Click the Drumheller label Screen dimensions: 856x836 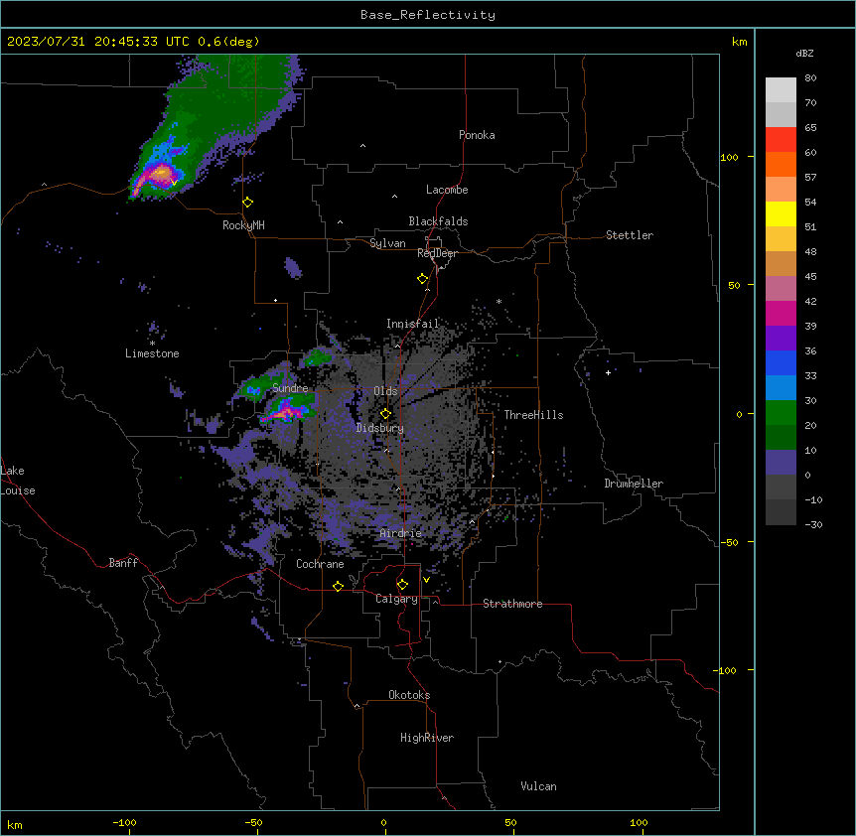point(634,484)
